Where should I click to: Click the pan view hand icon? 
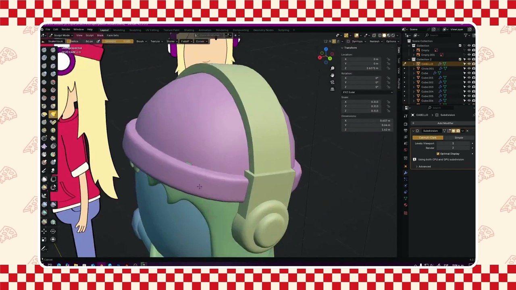coord(332,75)
